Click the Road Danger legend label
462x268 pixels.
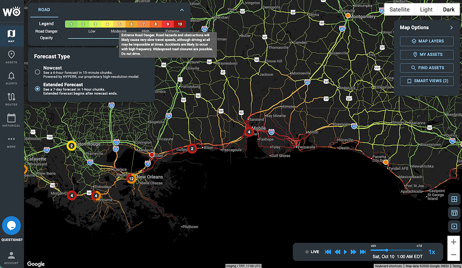(x=46, y=31)
